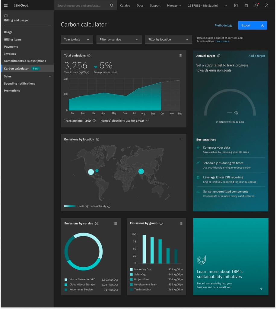Click the India map bubble
Screen dimensions: 276x309
pyautogui.click(x=141, y=171)
